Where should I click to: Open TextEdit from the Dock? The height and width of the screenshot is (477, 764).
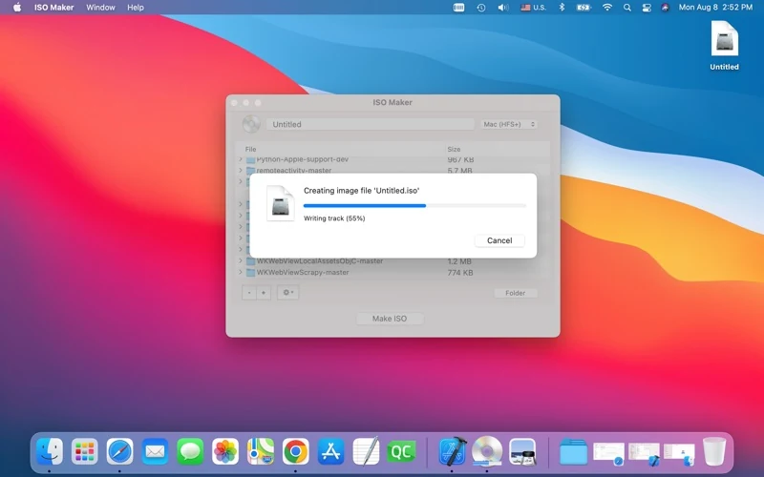point(366,451)
